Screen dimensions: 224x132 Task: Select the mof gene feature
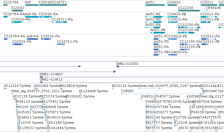pos(32,5)
